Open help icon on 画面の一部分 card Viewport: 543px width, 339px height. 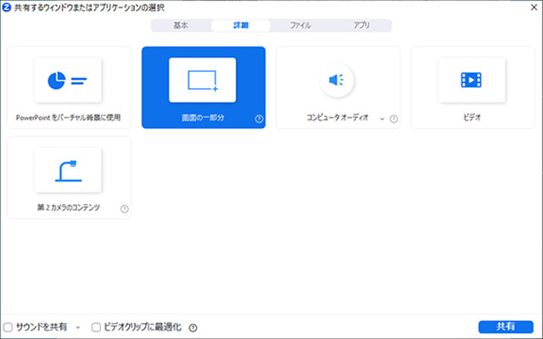259,119
